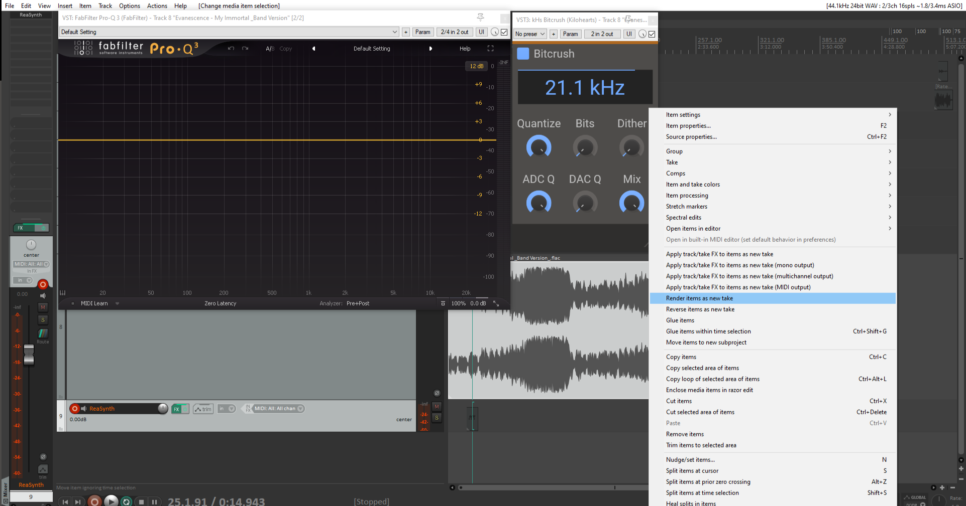Click Bitcrush 21.1 kHz frequency display
Image resolution: width=966 pixels, height=506 pixels.
tap(585, 88)
